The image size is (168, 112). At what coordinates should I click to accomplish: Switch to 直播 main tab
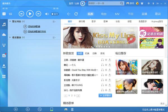point(144,14)
